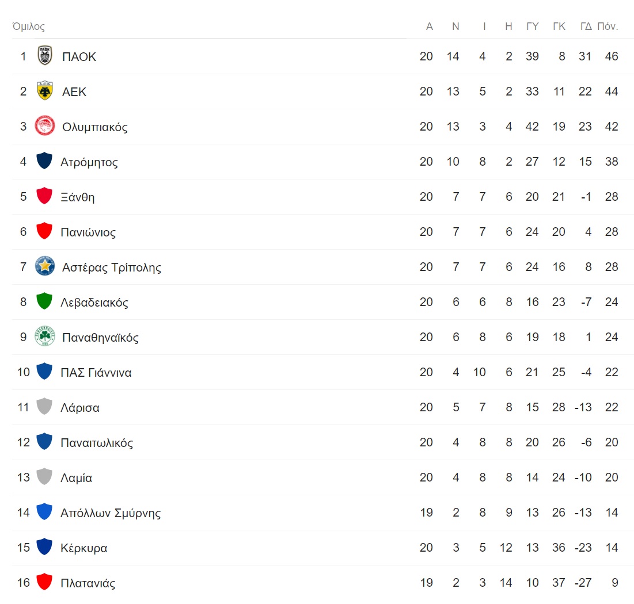Click the Λάρισα grey shield icon

44,407
